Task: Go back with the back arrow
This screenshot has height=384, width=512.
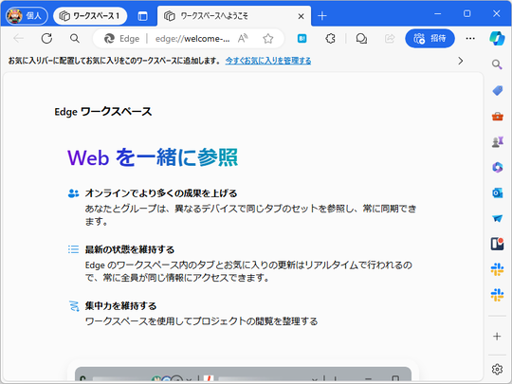Action: tap(19, 39)
